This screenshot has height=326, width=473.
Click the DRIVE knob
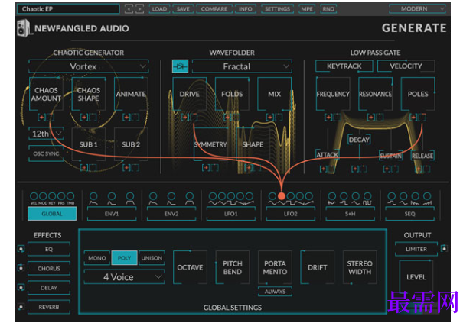[190, 94]
